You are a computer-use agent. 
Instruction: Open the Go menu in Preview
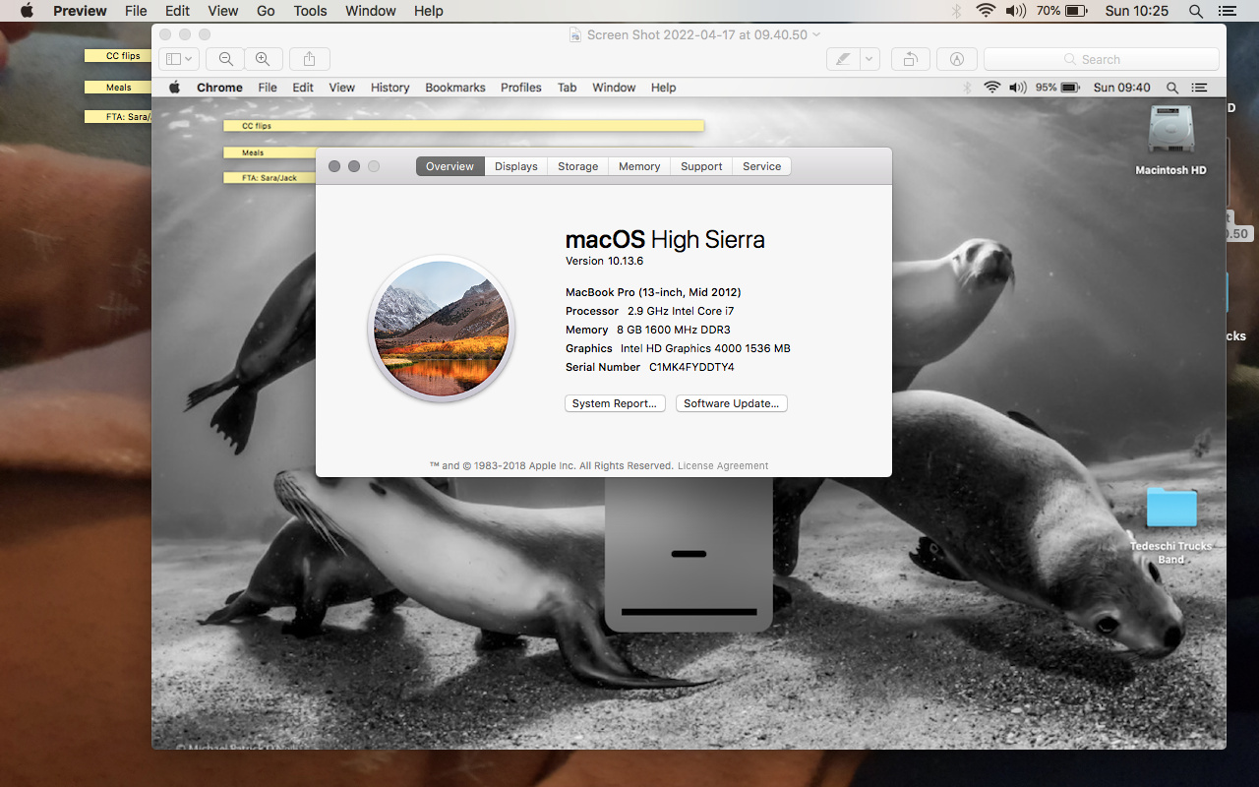pyautogui.click(x=266, y=11)
